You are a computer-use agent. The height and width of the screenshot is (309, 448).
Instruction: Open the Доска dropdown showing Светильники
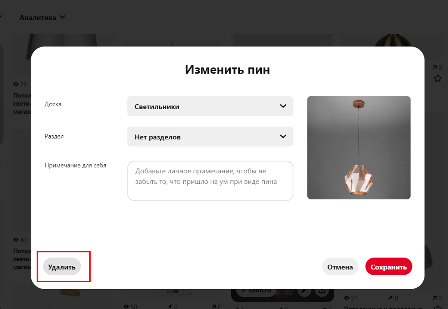[x=210, y=106]
